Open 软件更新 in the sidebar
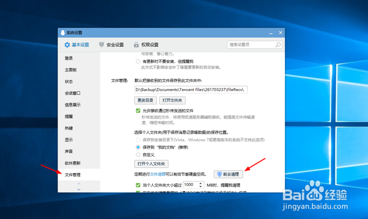Screen dimensions: 368x219 pyautogui.click(x=79, y=163)
